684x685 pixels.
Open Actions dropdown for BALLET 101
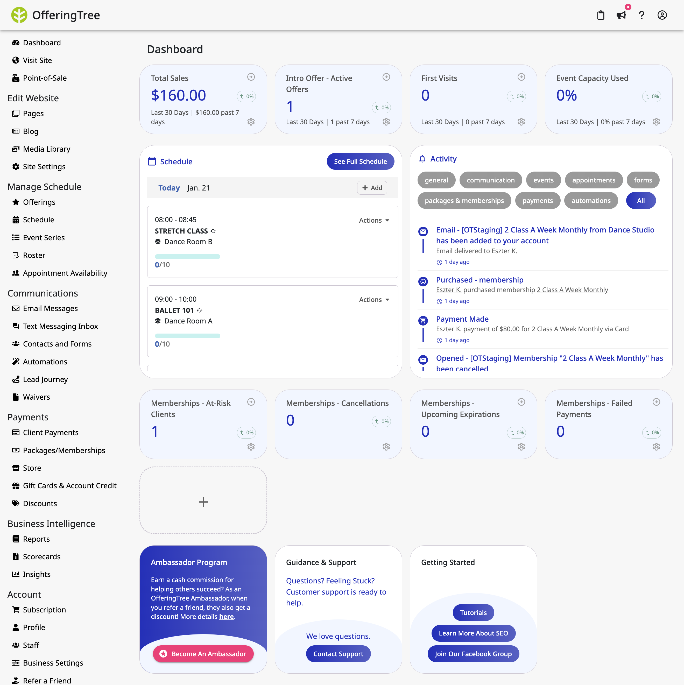tap(374, 300)
